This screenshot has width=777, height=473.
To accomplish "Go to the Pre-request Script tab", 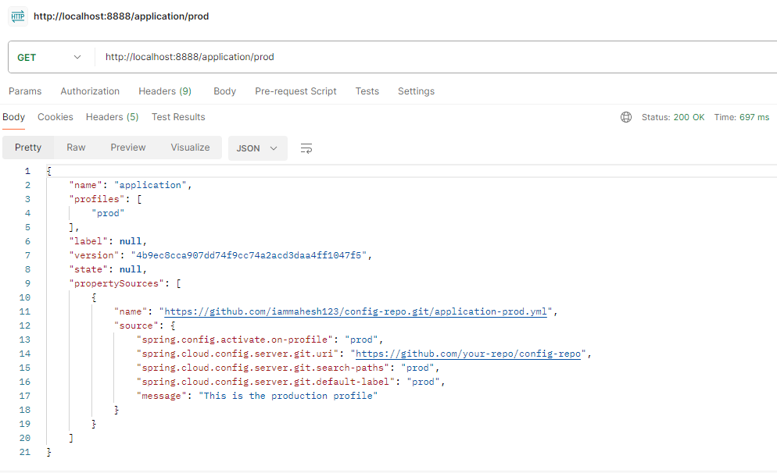I will coord(295,91).
